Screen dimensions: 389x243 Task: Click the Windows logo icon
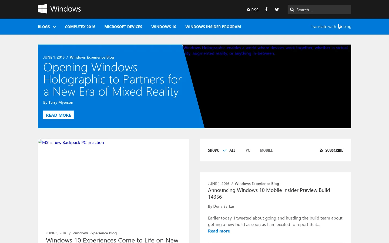[x=42, y=9]
